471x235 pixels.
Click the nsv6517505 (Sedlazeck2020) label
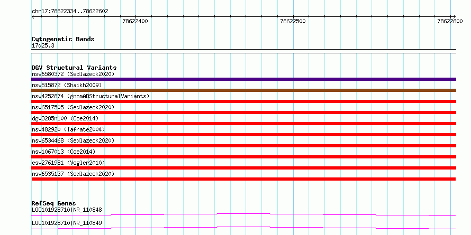[x=73, y=107]
